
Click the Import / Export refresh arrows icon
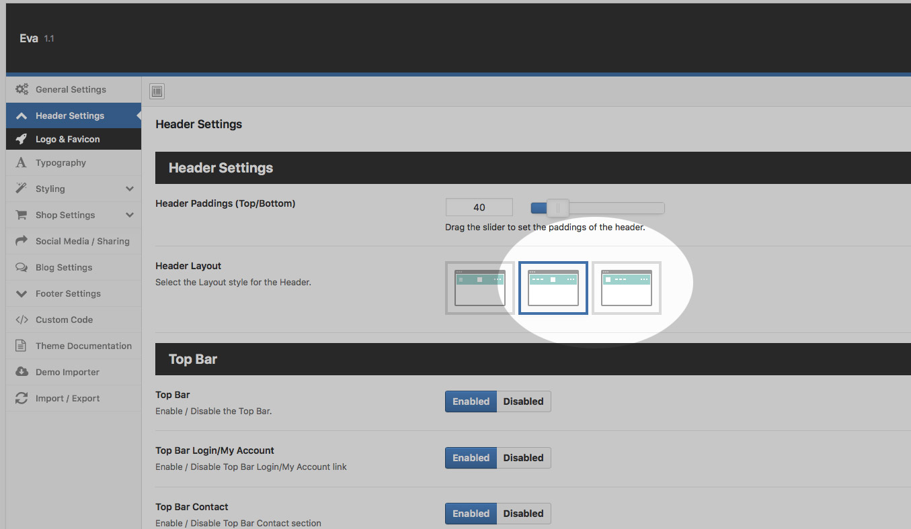pos(22,398)
